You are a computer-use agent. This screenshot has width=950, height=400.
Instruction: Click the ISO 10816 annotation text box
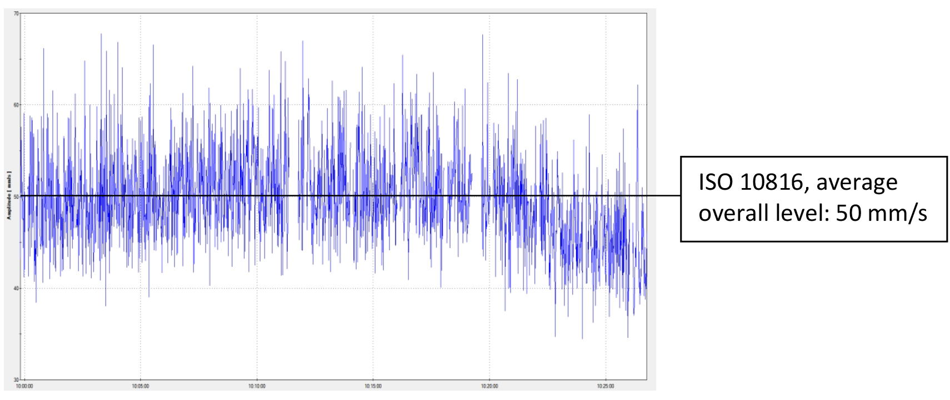coord(813,199)
